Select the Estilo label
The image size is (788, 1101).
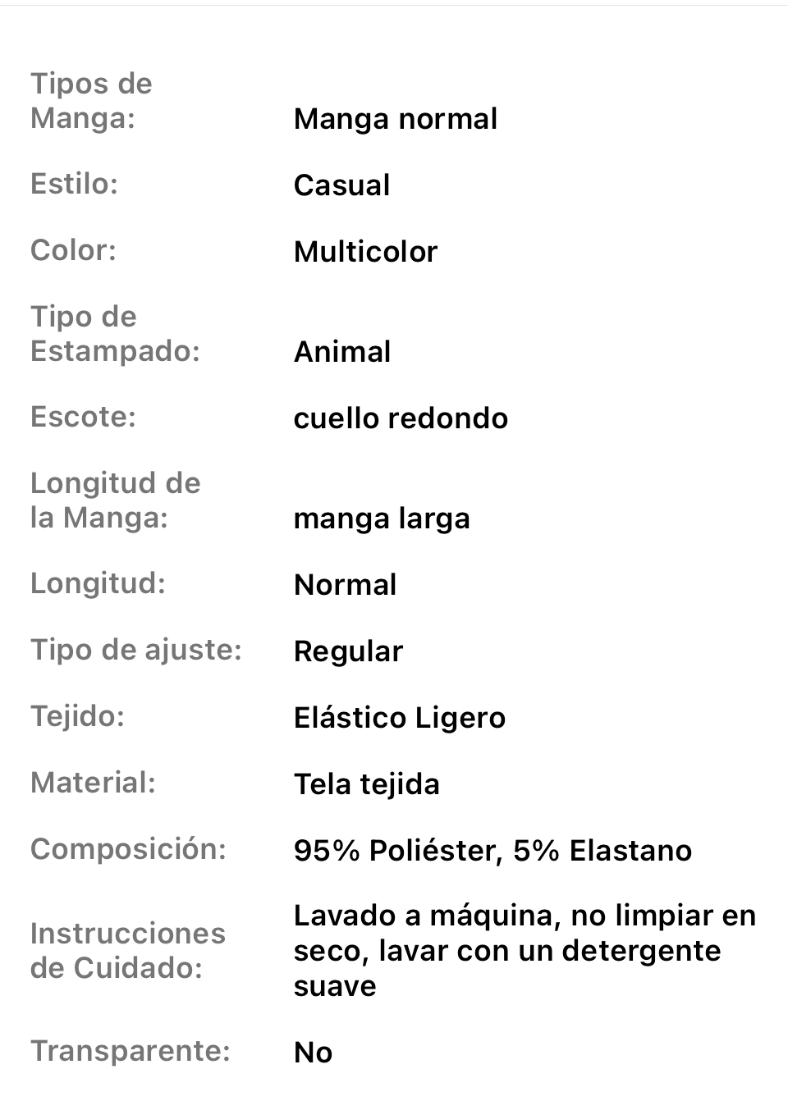click(x=74, y=184)
